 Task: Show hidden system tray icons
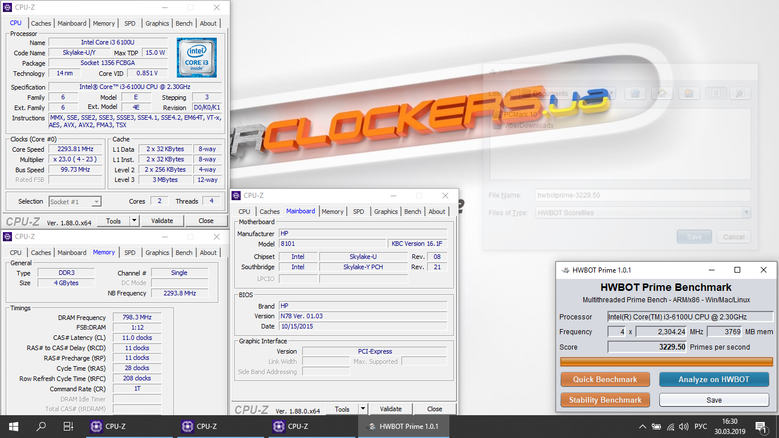point(643,426)
